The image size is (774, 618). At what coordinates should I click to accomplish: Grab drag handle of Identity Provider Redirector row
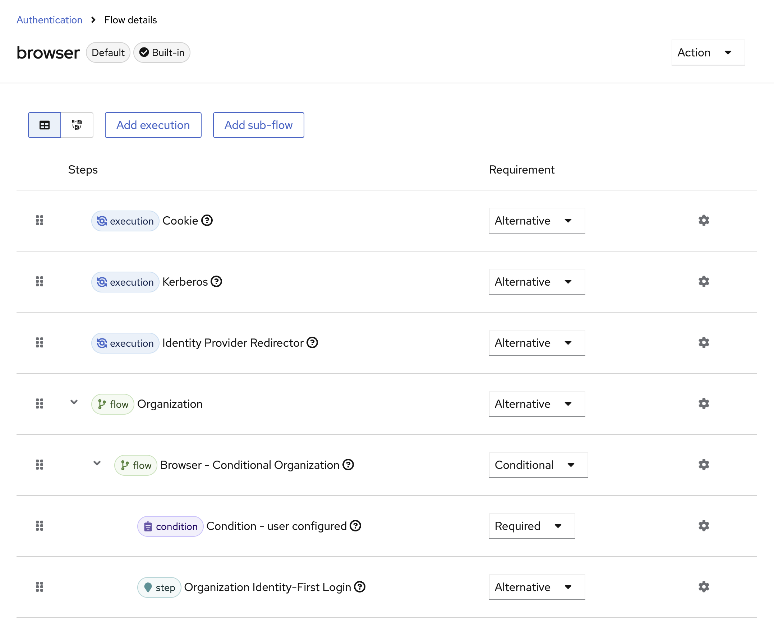40,342
